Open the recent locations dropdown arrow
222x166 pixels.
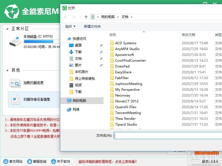pos(80,17)
